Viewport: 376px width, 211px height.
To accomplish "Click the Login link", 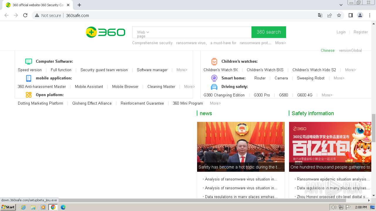I will click(341, 32).
